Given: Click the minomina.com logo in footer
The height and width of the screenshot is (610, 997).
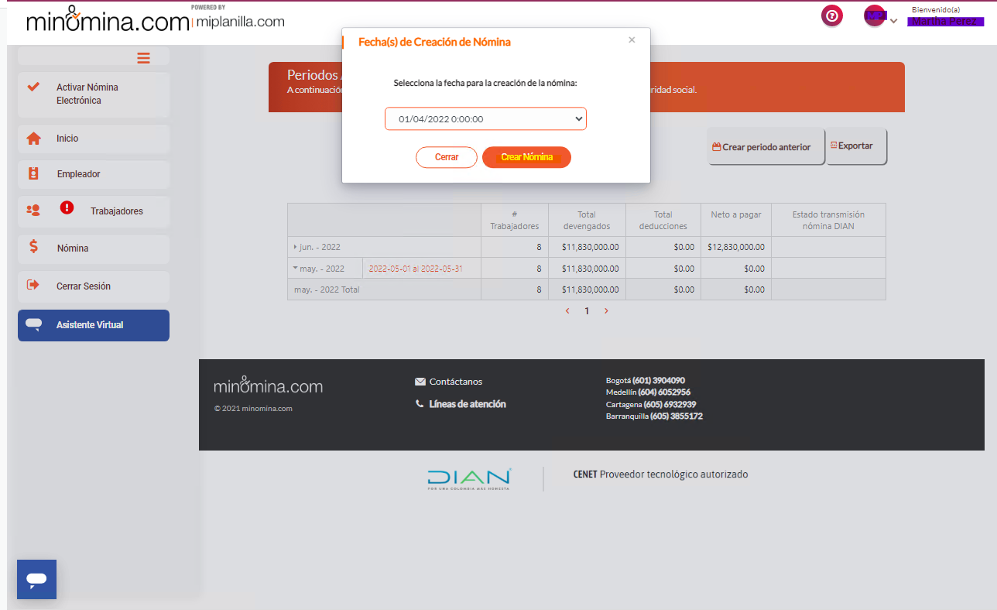Looking at the screenshot, I should [x=268, y=385].
